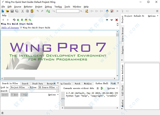
Task: Expand the bottom-right tab list arrow
Action: pyautogui.click(x=118, y=83)
